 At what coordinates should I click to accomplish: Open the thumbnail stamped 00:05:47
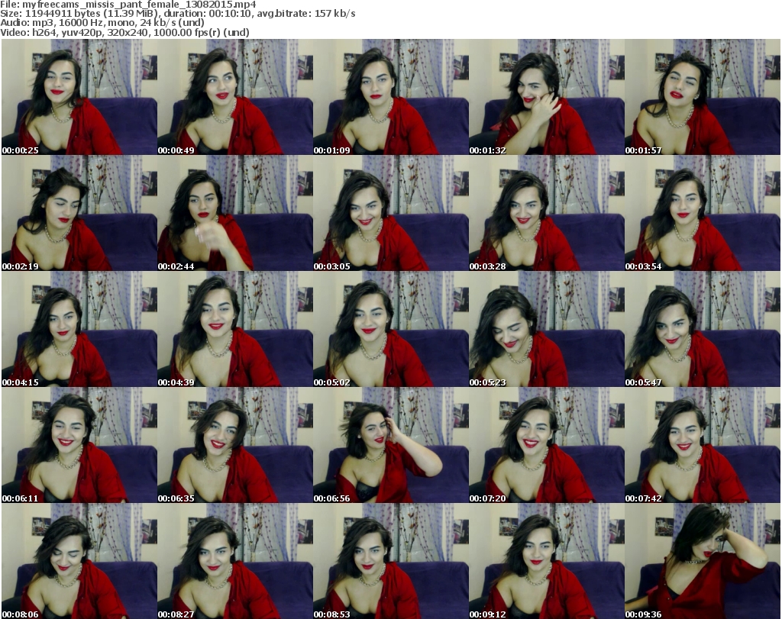pyautogui.click(x=703, y=329)
